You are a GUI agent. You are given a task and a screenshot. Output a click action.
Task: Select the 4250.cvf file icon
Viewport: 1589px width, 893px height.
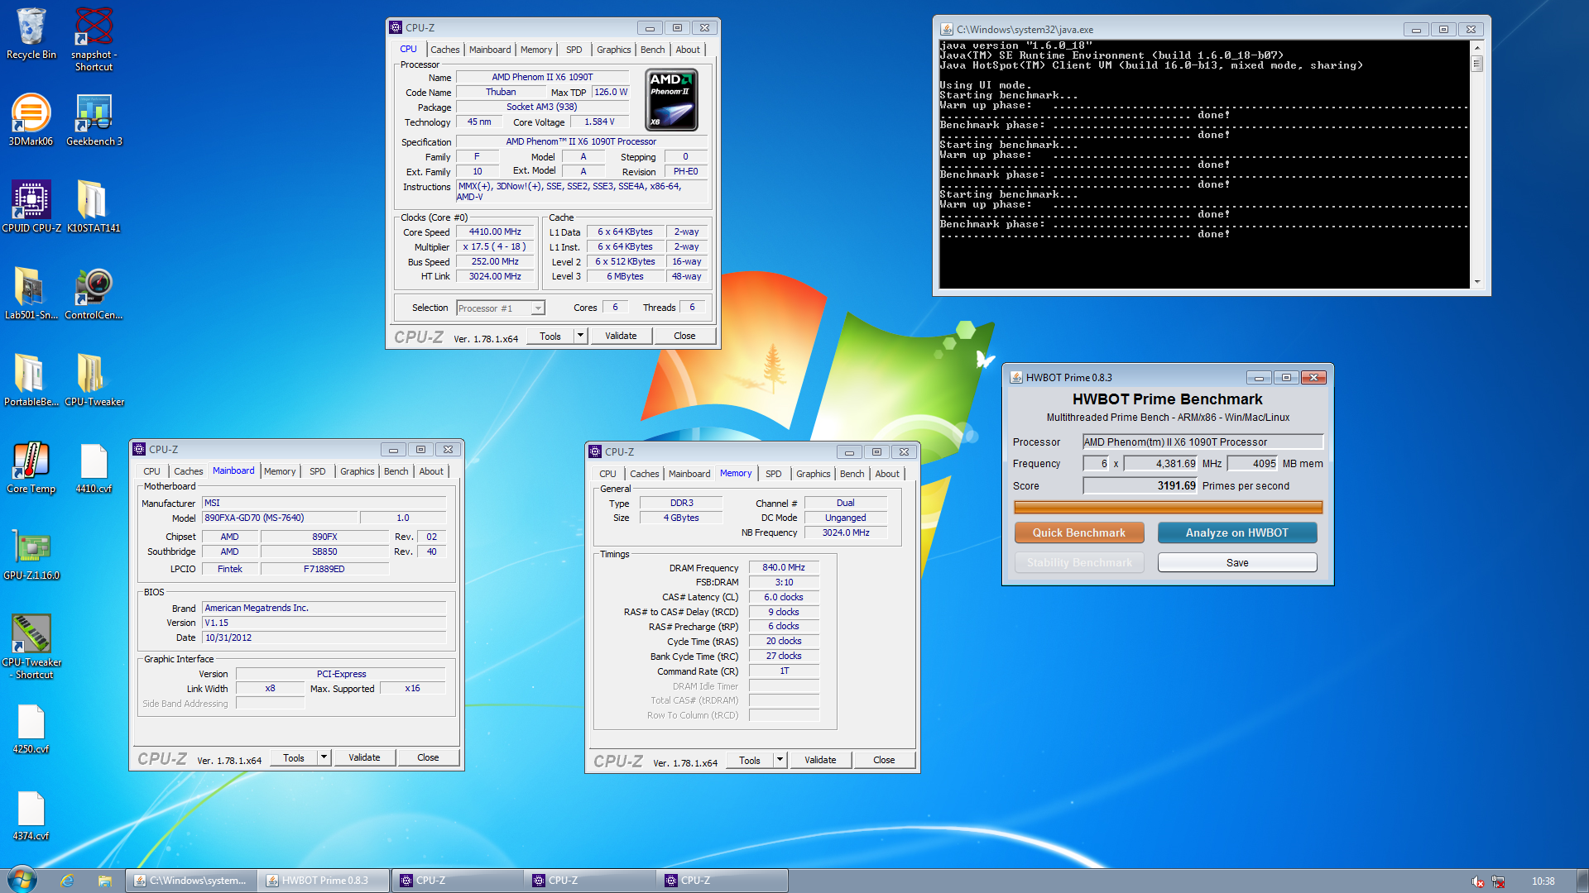coord(31,728)
